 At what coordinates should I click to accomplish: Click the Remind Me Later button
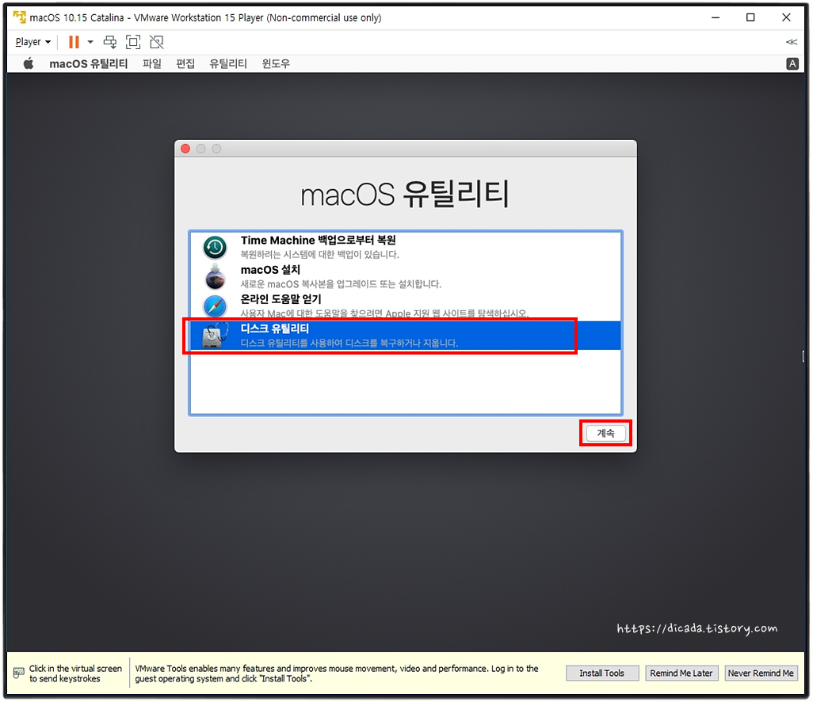pos(681,673)
